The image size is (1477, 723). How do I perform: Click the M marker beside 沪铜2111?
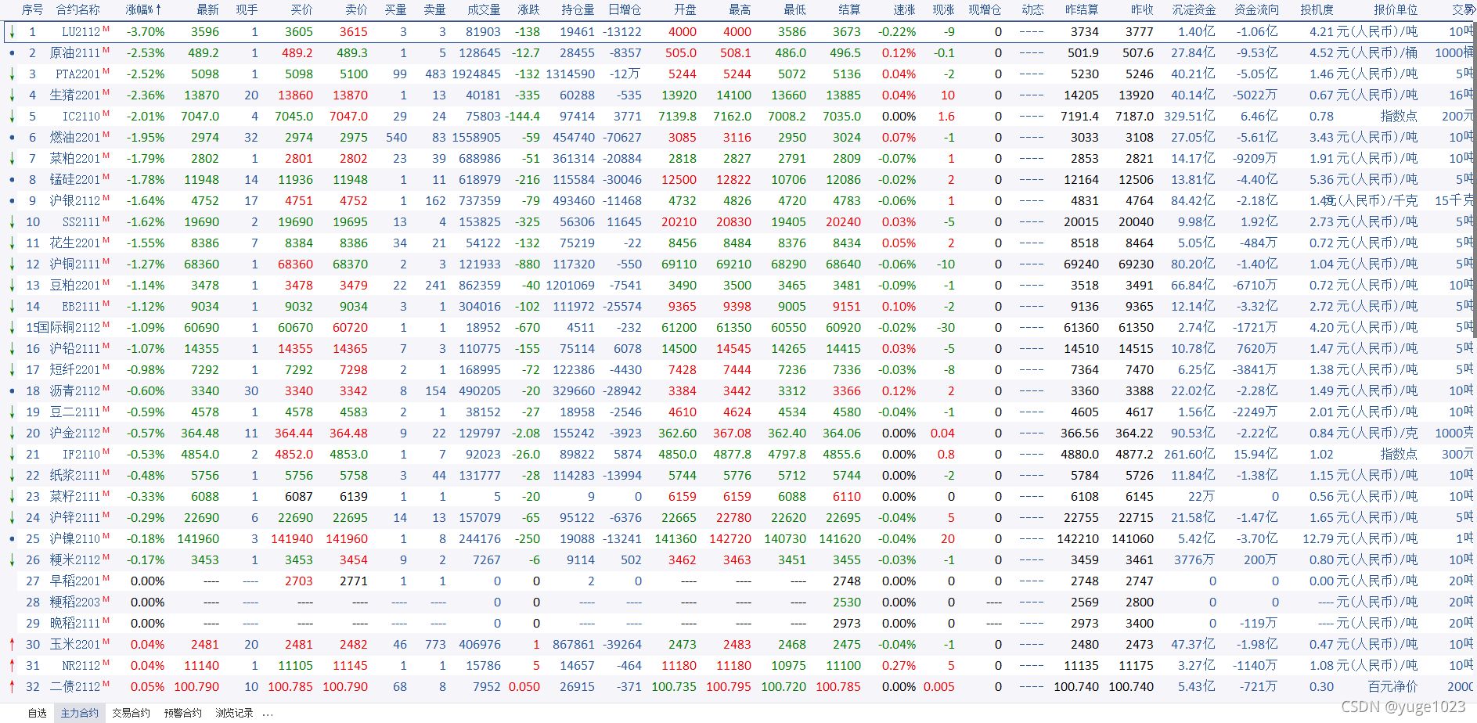click(106, 261)
